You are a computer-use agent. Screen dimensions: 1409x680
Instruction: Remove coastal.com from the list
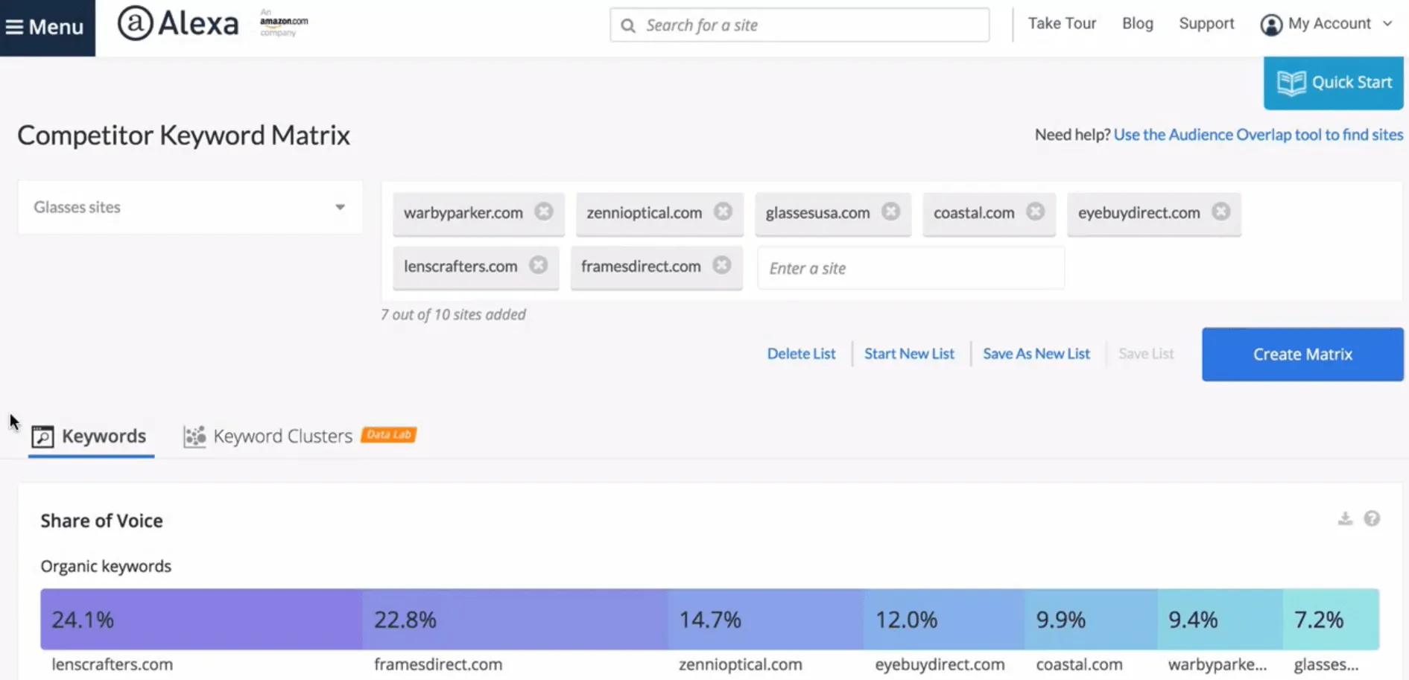(1035, 212)
